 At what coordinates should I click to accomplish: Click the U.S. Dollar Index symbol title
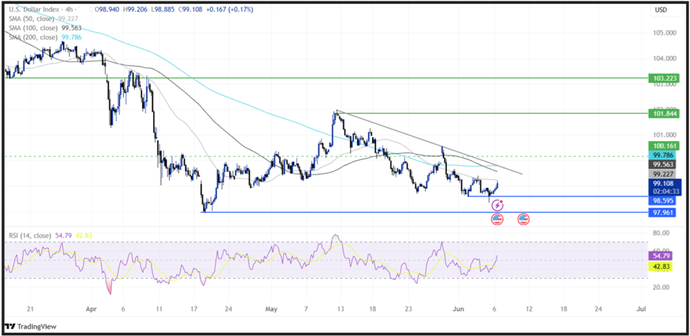coord(36,9)
